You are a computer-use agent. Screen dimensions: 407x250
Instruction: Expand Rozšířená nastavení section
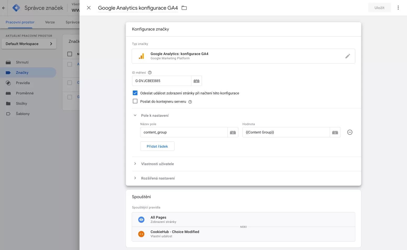[x=135, y=178]
